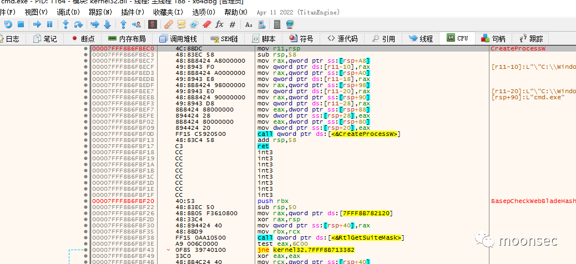Image resolution: width=576 pixels, height=264 pixels.
Task: Switch to the 脚本 script tab
Action: pyautogui.click(x=264, y=39)
